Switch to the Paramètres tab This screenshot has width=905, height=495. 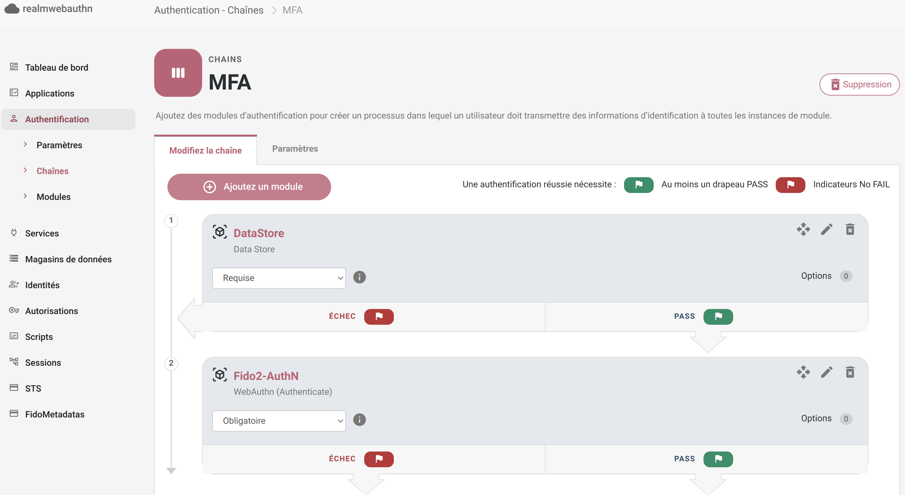pos(295,148)
